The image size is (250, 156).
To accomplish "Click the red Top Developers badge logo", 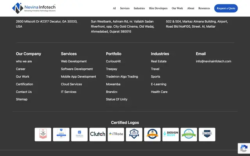I will [x=43, y=134].
